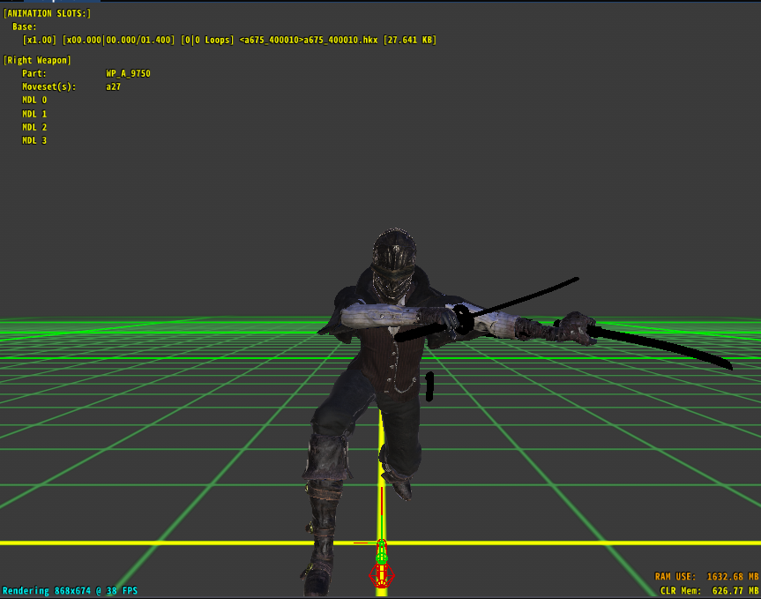Click the CLR Mem 626.77 MB readout
The image size is (761, 599).
[709, 591]
